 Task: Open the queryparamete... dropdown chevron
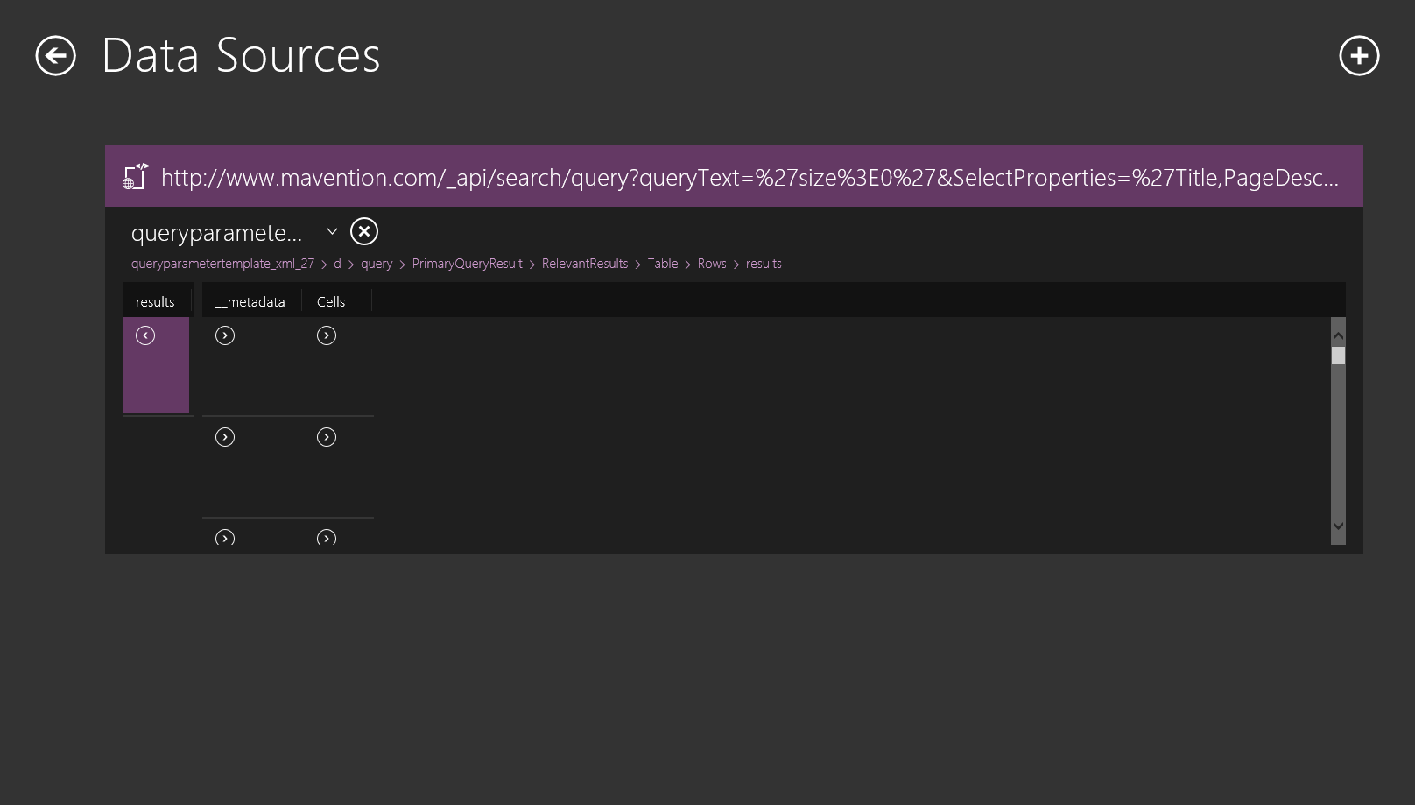(332, 232)
